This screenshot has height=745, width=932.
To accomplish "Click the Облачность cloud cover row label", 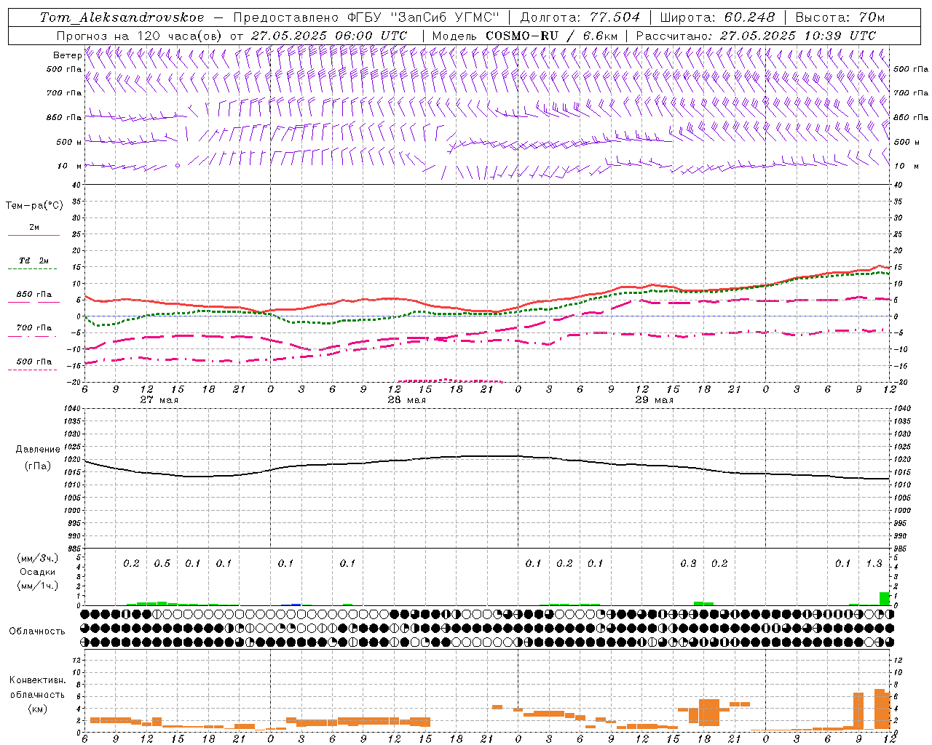I will [x=37, y=632].
